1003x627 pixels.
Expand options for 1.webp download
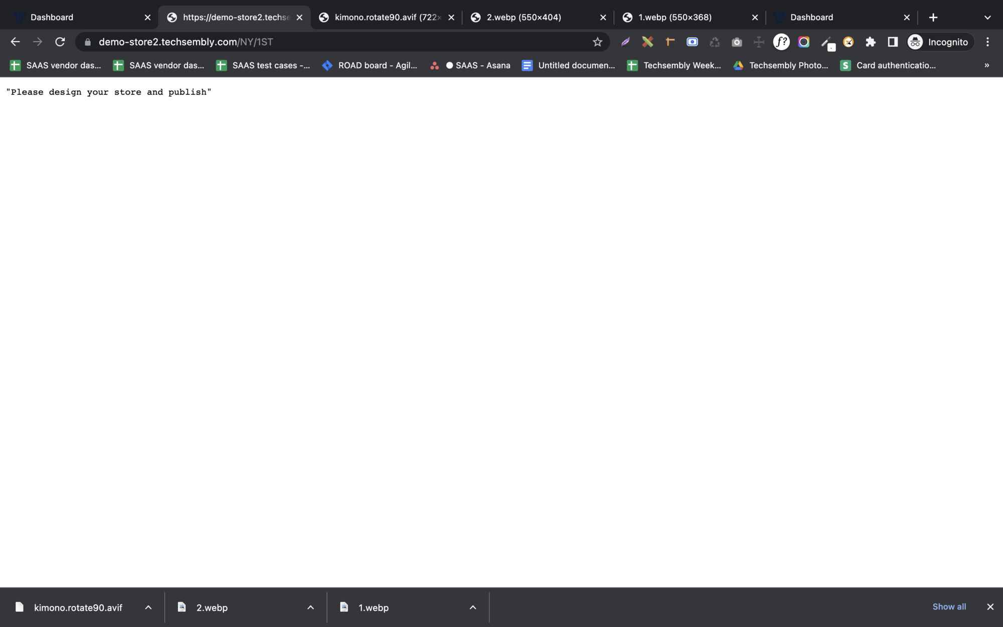(x=472, y=607)
